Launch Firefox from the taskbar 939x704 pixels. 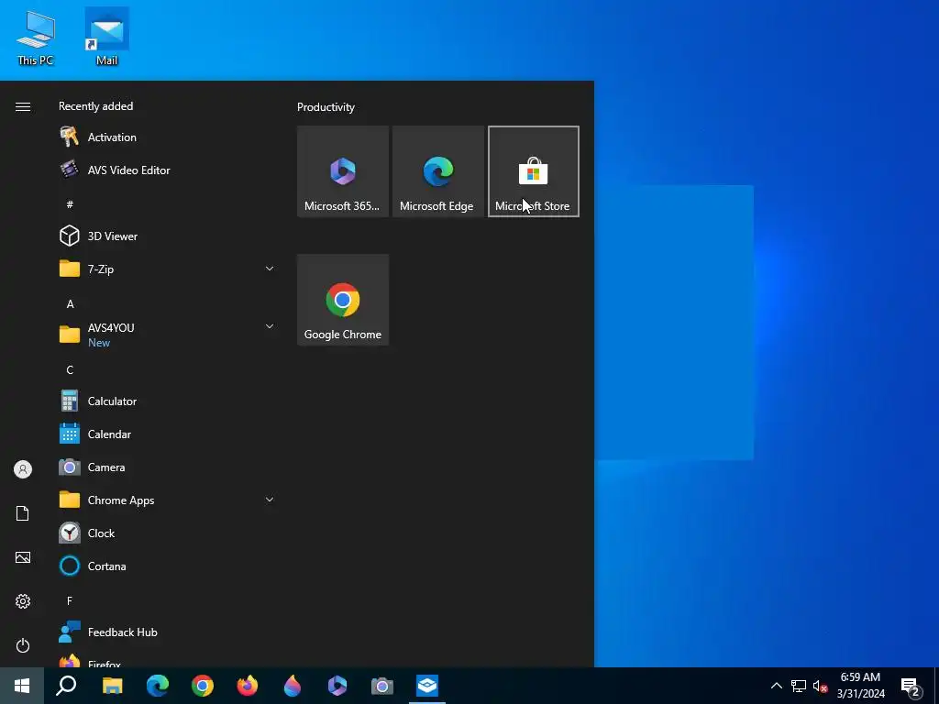click(248, 686)
